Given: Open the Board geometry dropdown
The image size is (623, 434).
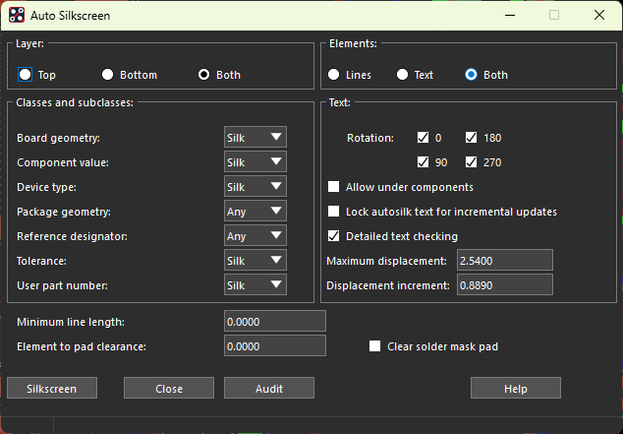Looking at the screenshot, I should (255, 138).
